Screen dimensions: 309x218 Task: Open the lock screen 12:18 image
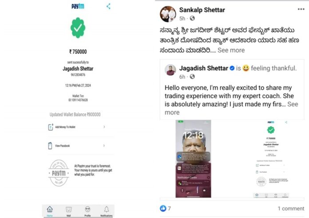click(x=193, y=159)
